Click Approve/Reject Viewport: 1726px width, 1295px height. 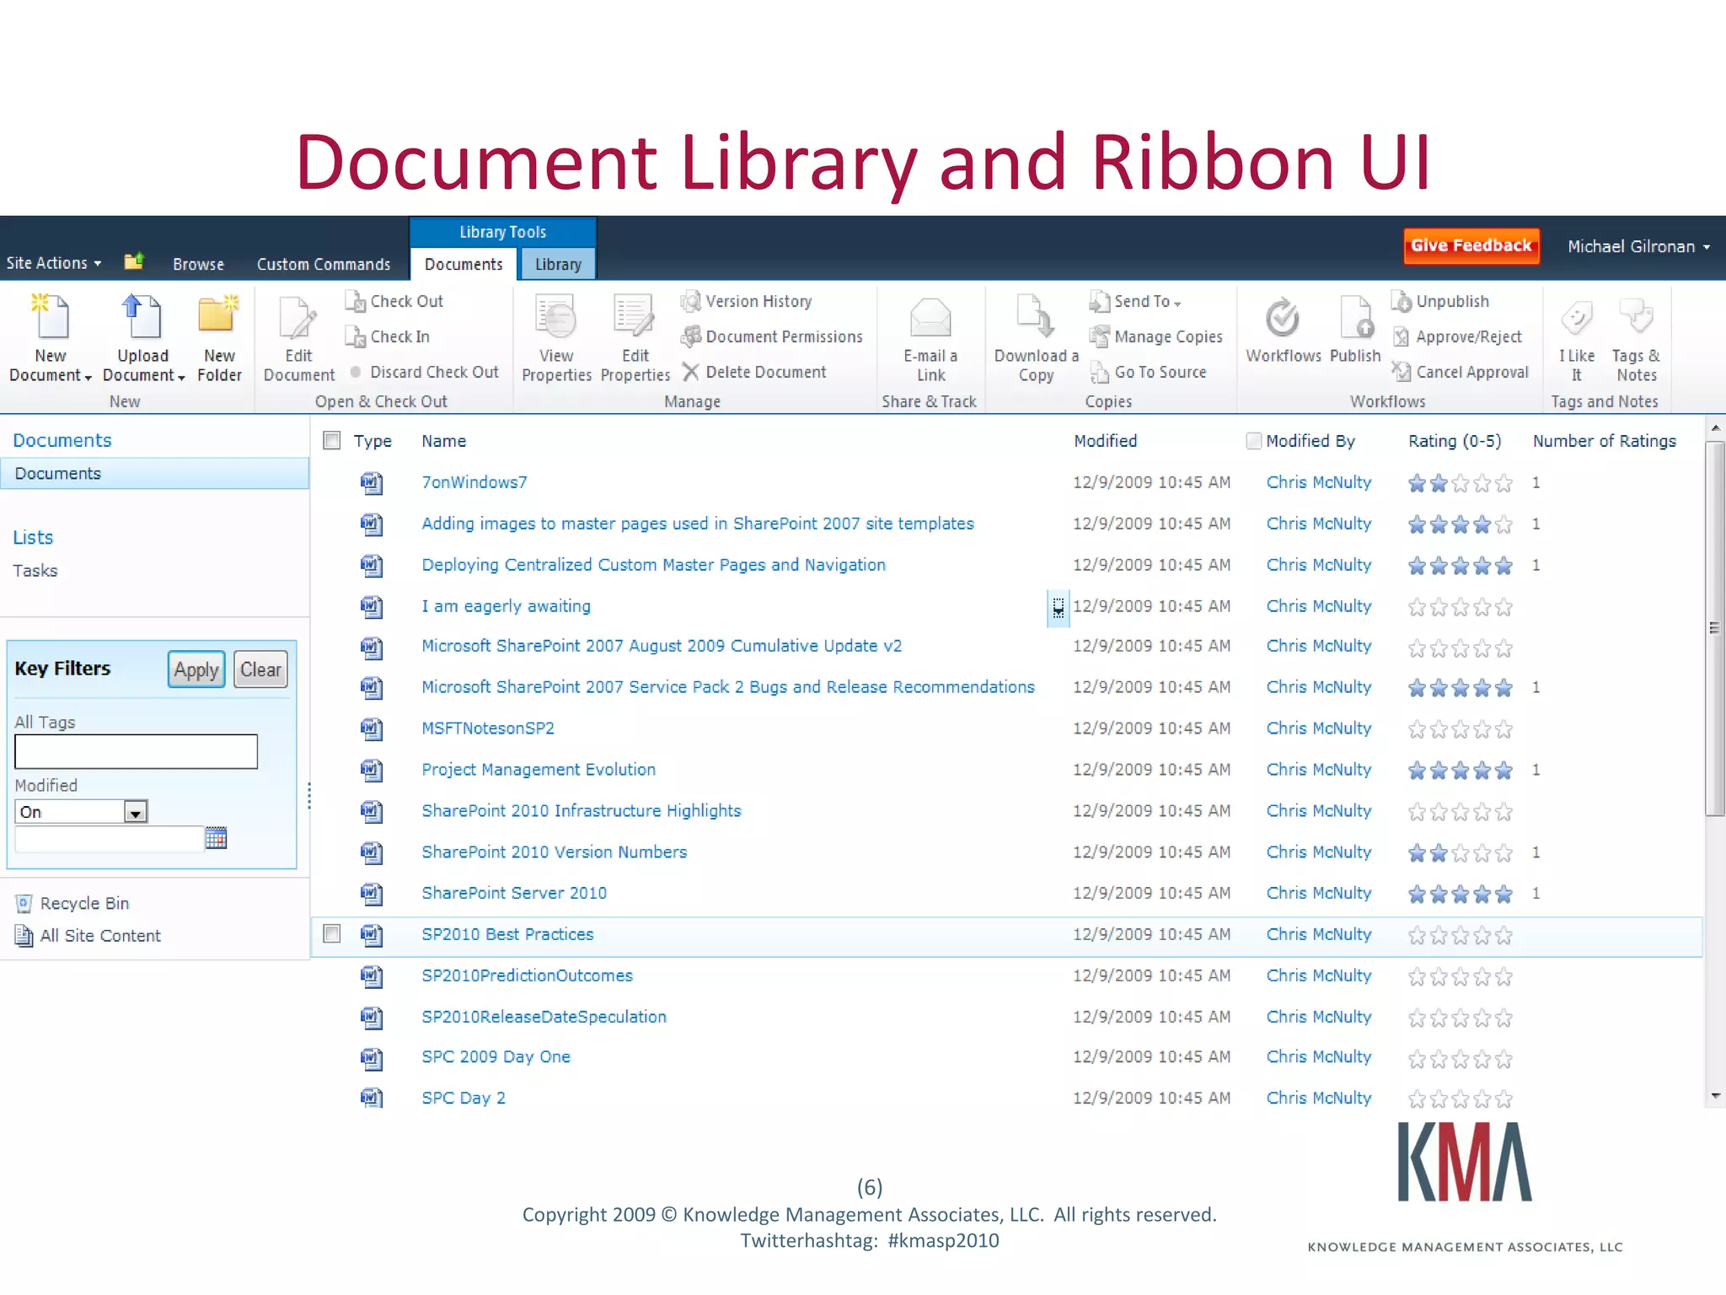[1457, 336]
